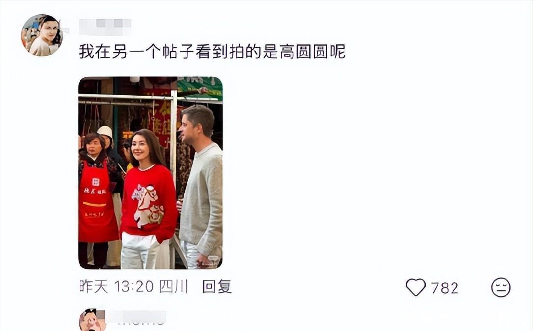Select the comment text mentioning 另一个帖子
This screenshot has height=331, width=533.
click(212, 52)
